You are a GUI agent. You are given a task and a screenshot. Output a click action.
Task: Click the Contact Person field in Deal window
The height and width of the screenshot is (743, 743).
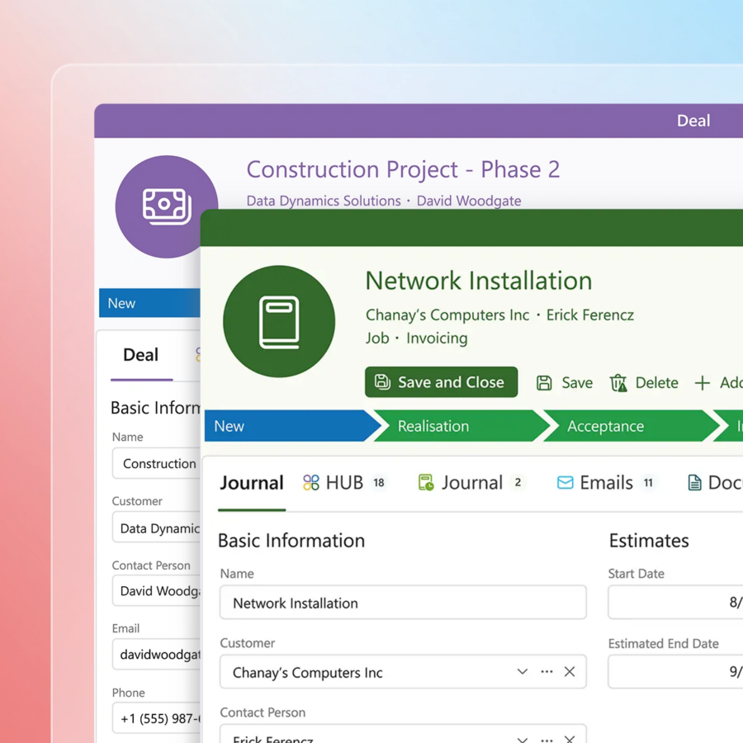click(156, 590)
